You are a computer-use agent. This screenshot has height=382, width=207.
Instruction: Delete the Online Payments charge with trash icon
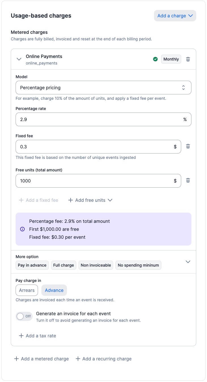(x=188, y=59)
